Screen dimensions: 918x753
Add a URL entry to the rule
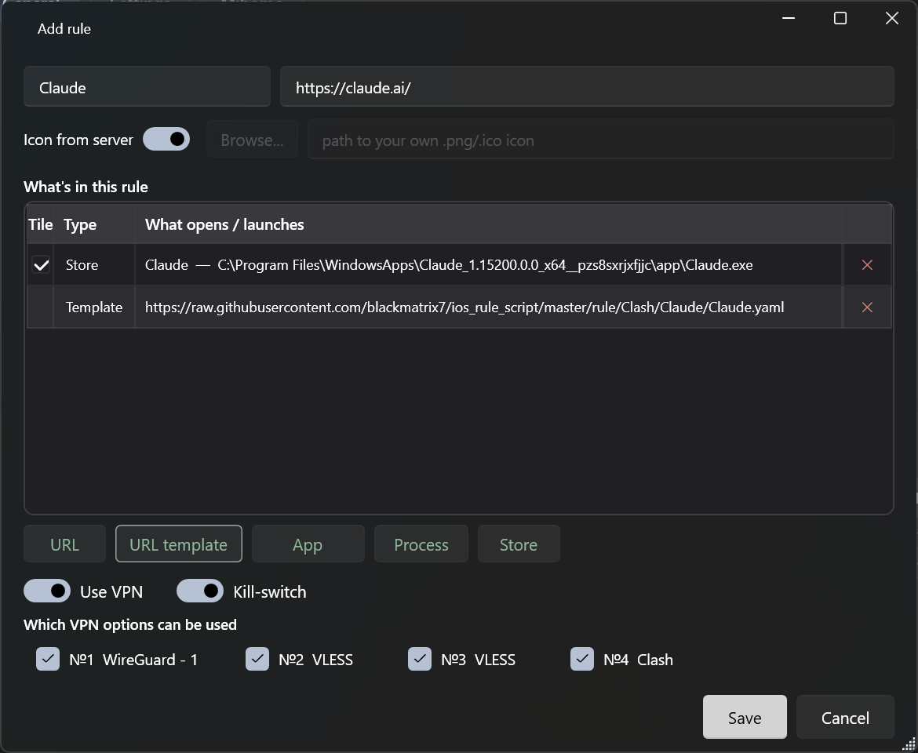click(65, 544)
